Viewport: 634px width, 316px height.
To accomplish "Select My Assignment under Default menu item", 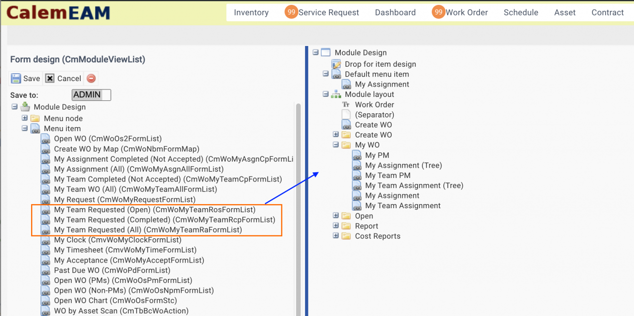I will point(382,85).
